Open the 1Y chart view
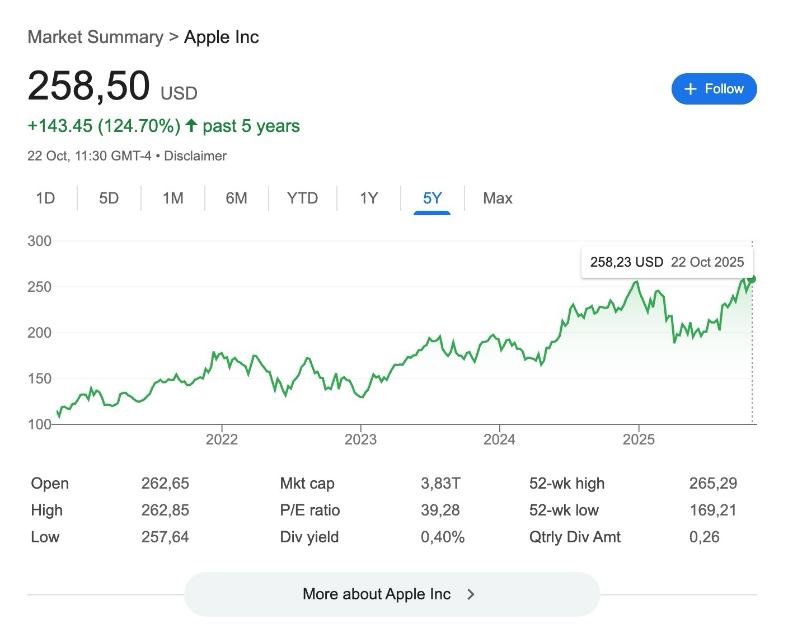This screenshot has width=788, height=634. 369,198
